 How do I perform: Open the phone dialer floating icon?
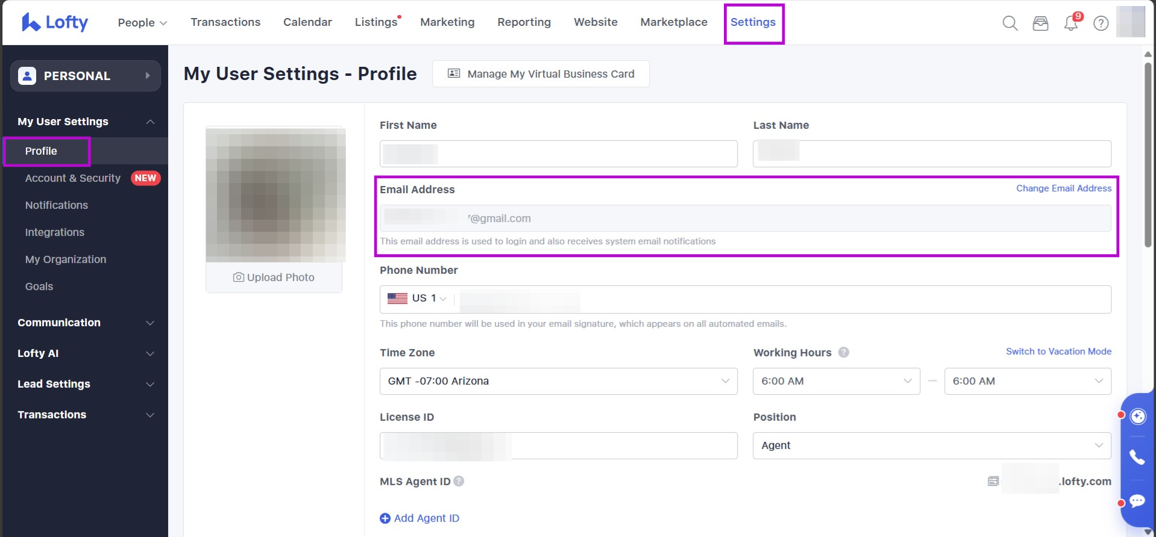(x=1137, y=458)
